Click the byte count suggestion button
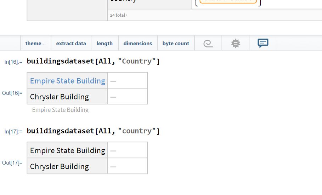The image size is (322, 195). click(x=176, y=43)
